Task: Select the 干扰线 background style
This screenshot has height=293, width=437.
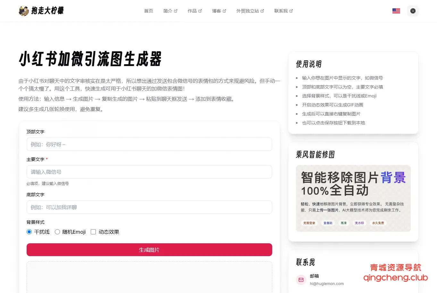Action: (x=29, y=231)
